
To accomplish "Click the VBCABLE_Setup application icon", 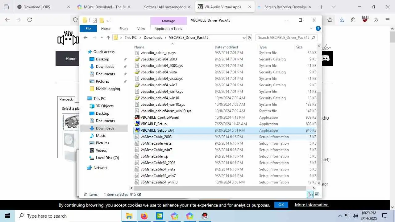I will coord(137,124).
